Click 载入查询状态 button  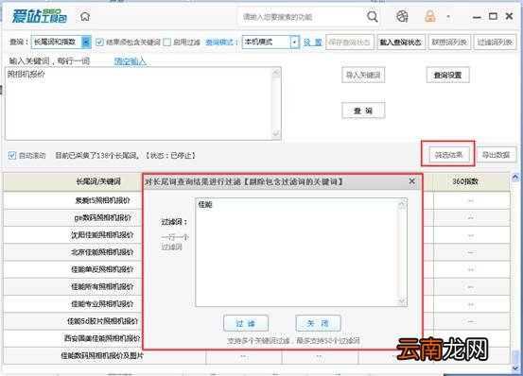tap(401, 43)
